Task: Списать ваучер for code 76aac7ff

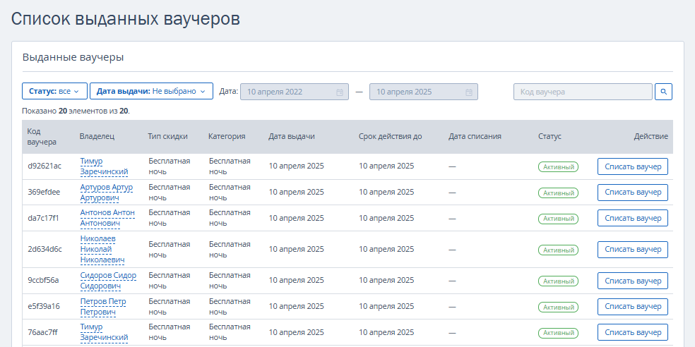Action: coord(633,332)
